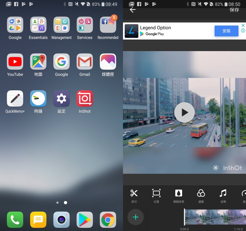Open the 濾鏡 filter tool
The height and width of the screenshot is (231, 246).
pos(201,196)
